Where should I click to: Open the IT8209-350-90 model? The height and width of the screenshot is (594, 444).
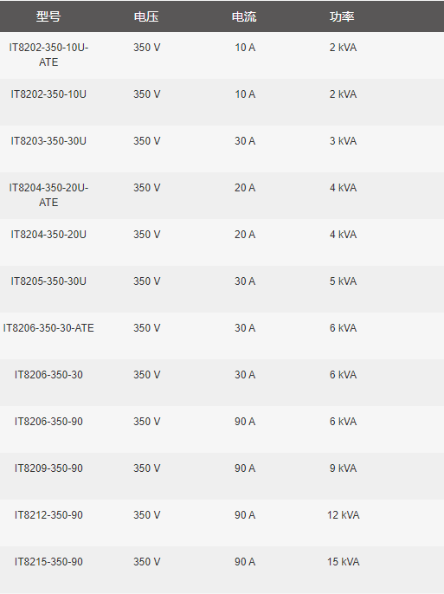[x=48, y=468]
